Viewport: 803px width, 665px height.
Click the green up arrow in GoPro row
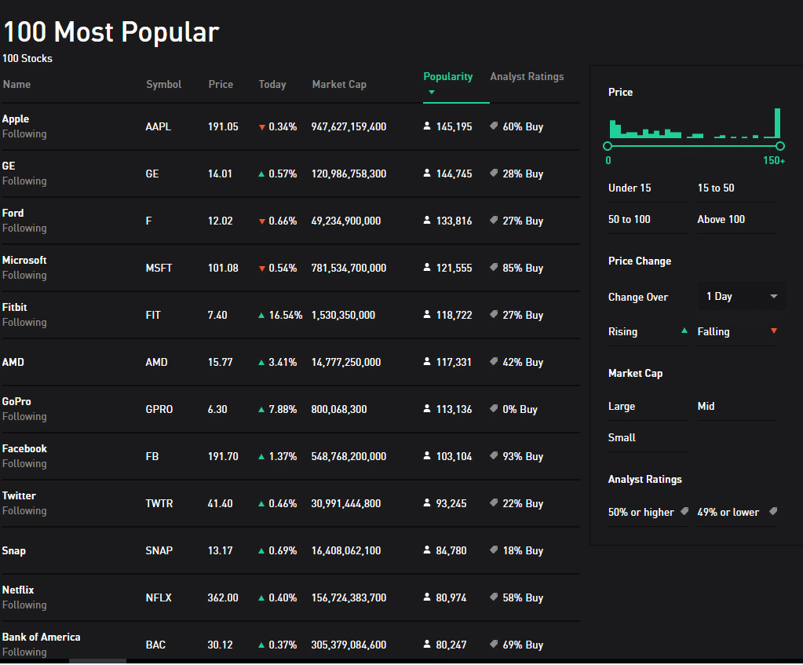[x=261, y=409]
